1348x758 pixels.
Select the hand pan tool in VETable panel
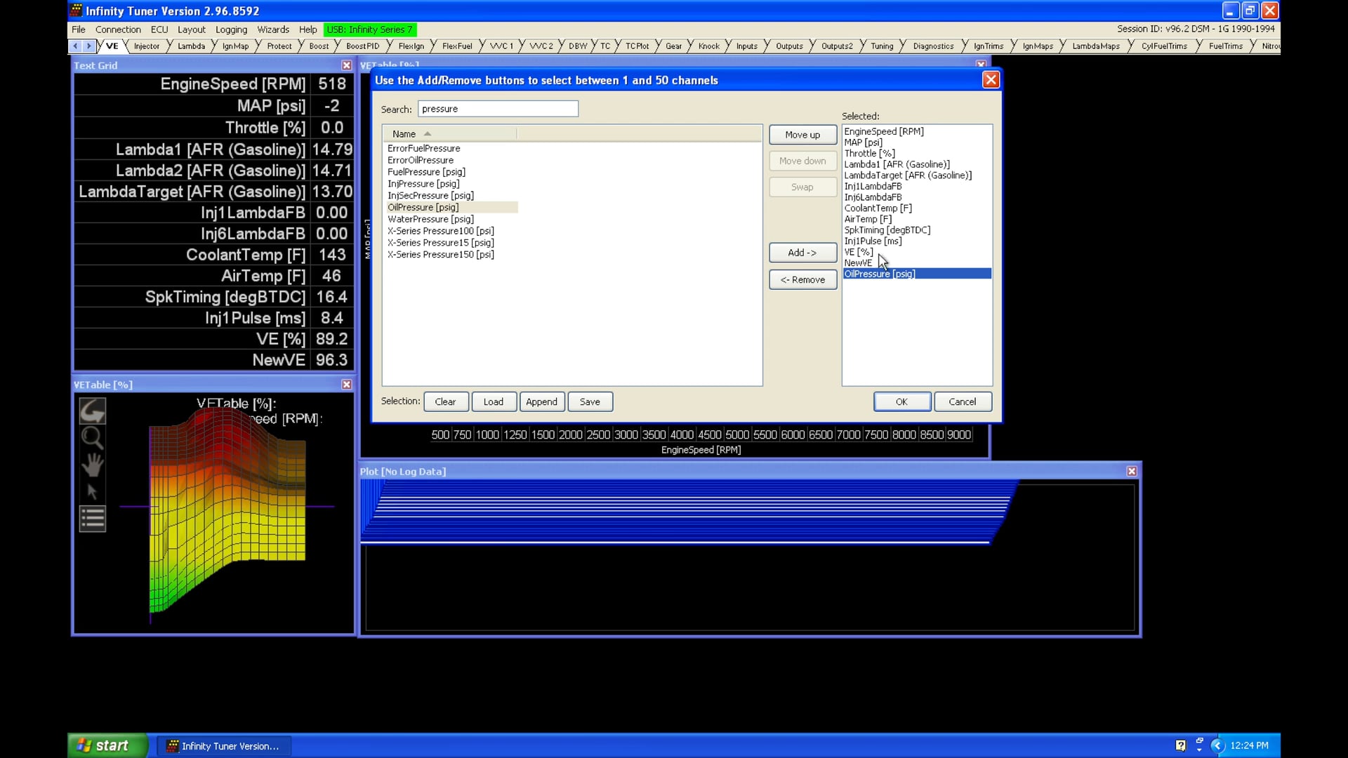coord(92,465)
